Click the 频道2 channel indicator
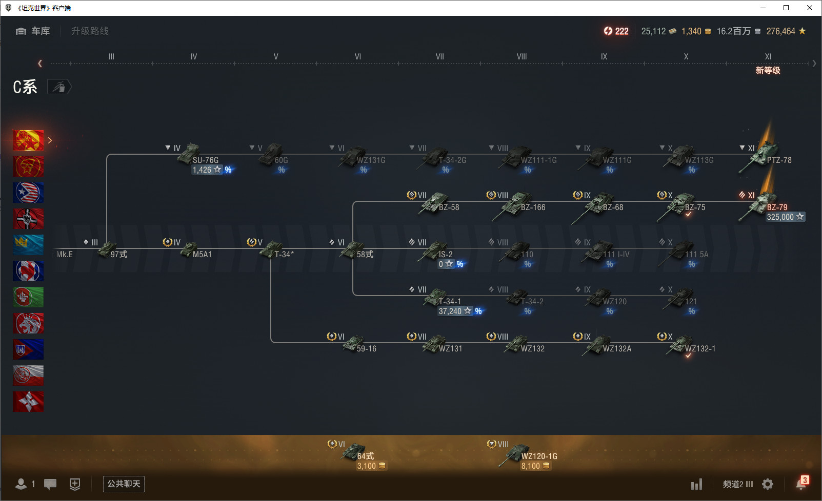This screenshot has width=822, height=501. 738,484
